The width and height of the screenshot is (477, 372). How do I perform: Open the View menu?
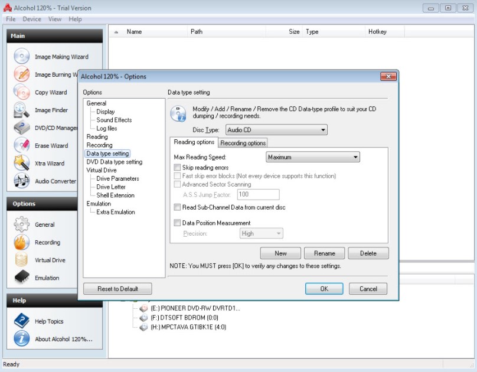pyautogui.click(x=55, y=19)
